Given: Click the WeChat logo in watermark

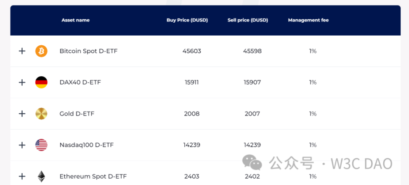Looking at the screenshot, I should [x=254, y=163].
